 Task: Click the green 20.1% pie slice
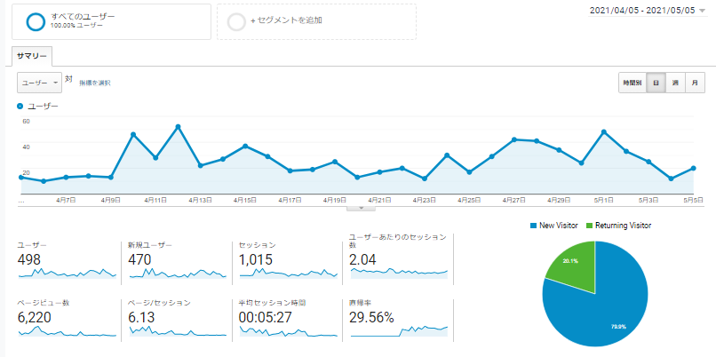coord(573,269)
